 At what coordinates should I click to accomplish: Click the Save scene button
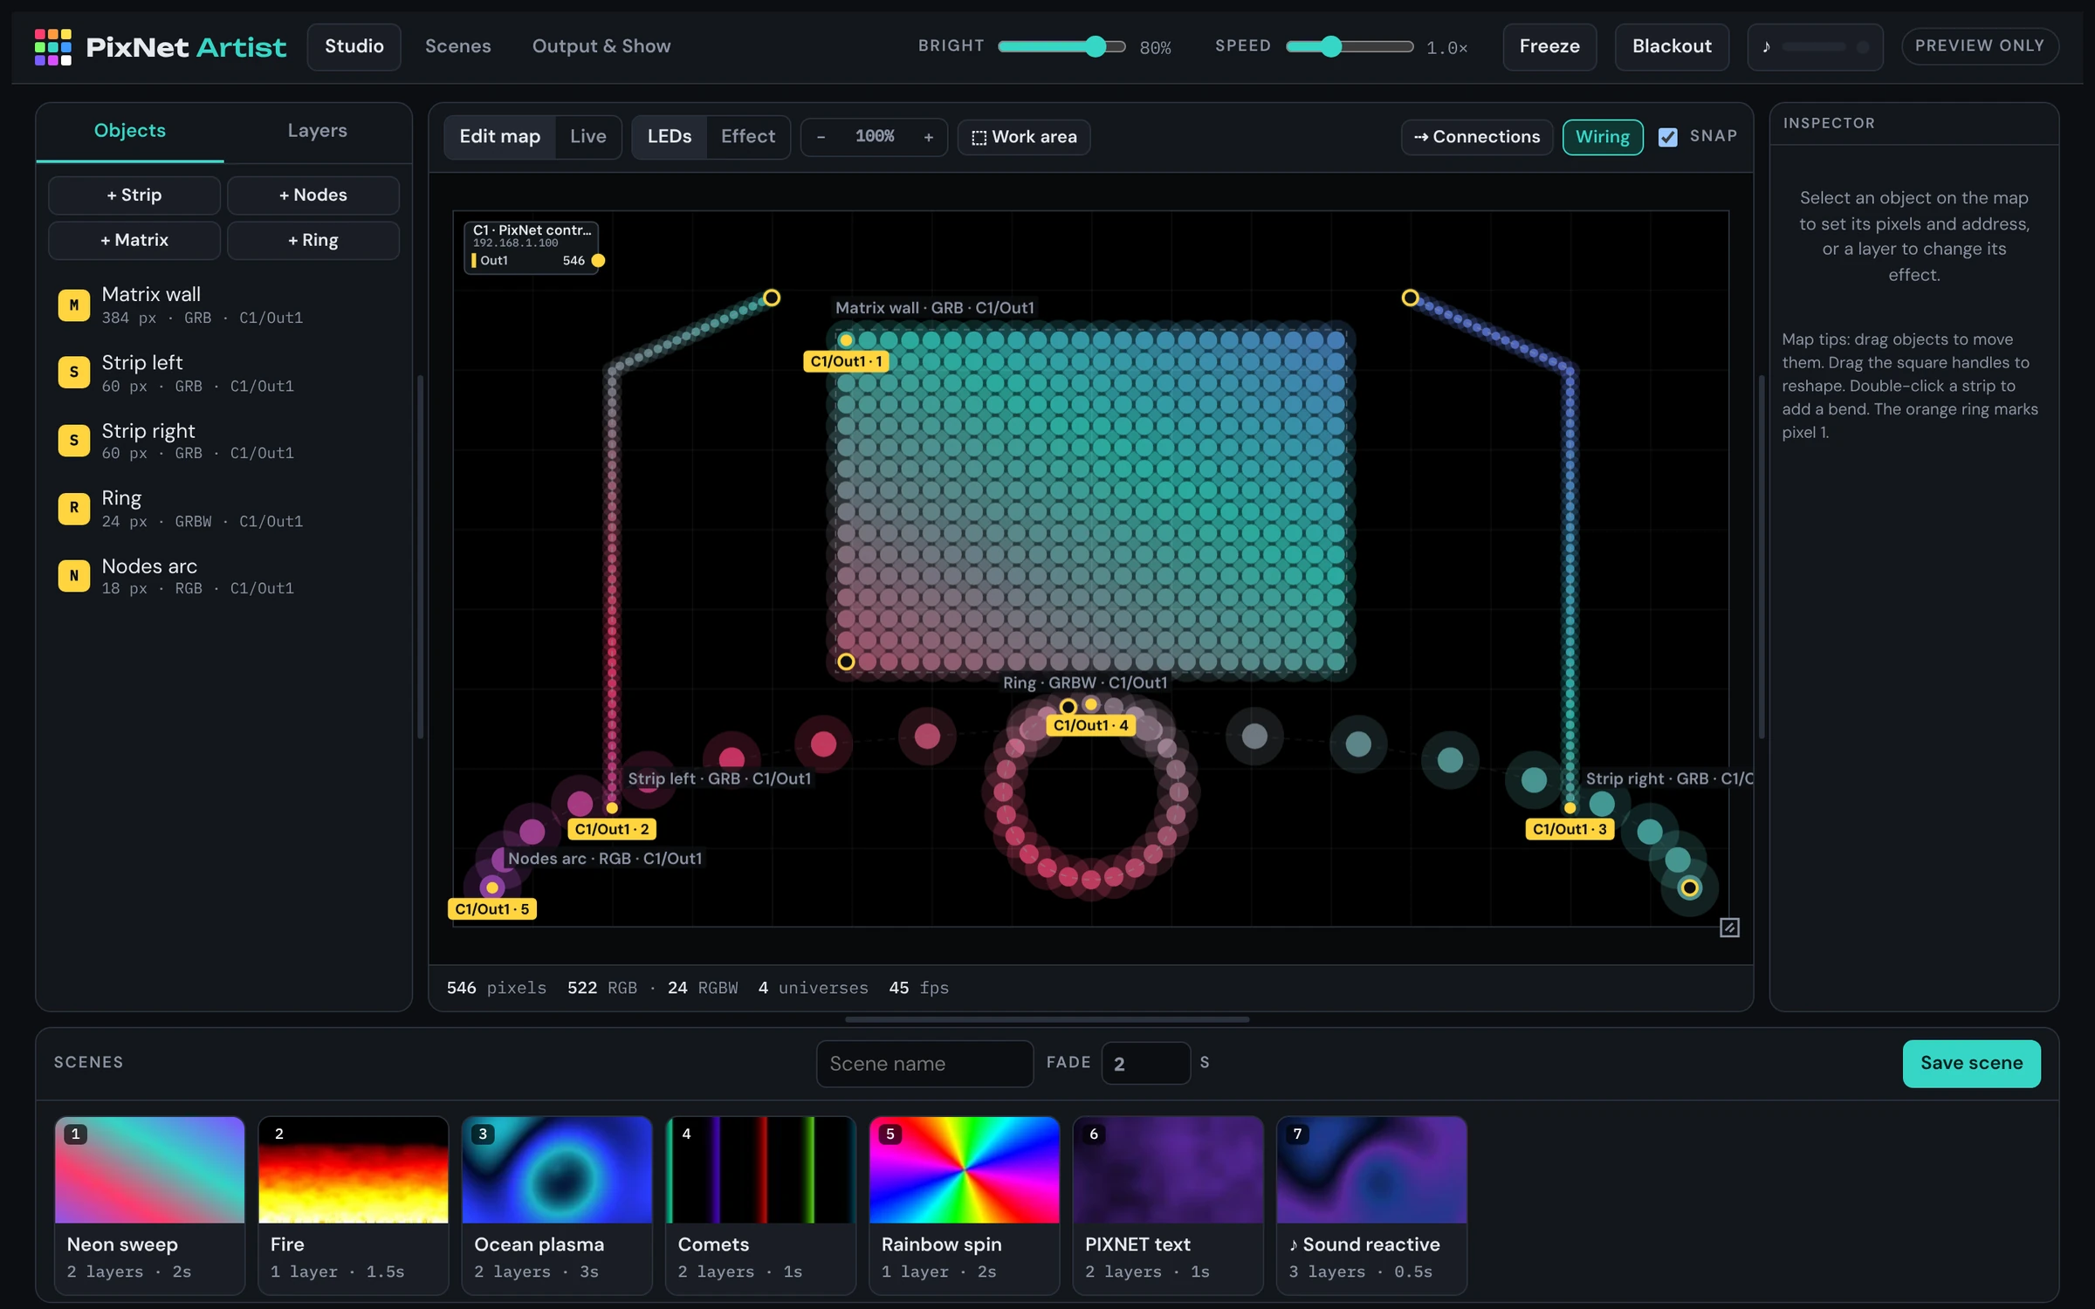click(x=1971, y=1063)
